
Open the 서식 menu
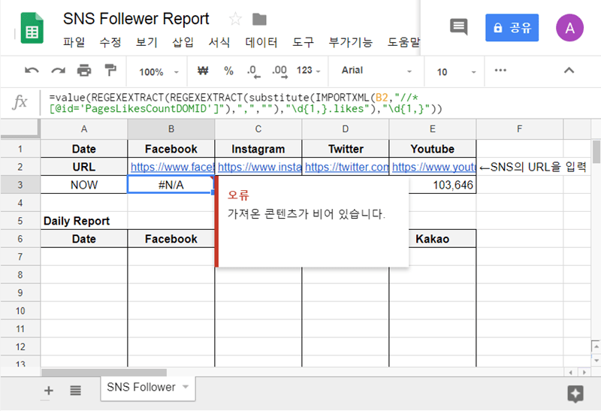[219, 42]
